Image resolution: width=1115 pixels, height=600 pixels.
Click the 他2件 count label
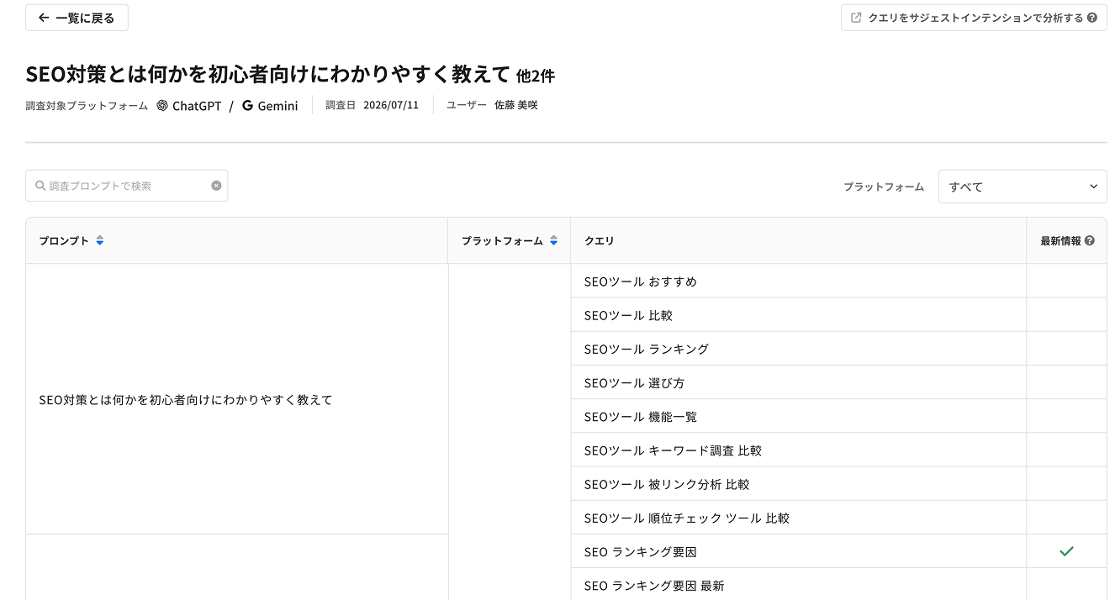tap(536, 76)
